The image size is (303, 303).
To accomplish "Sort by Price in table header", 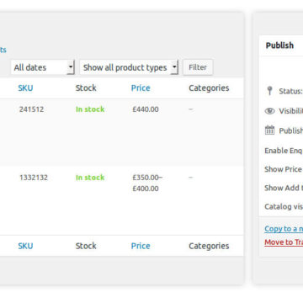I will click(141, 88).
